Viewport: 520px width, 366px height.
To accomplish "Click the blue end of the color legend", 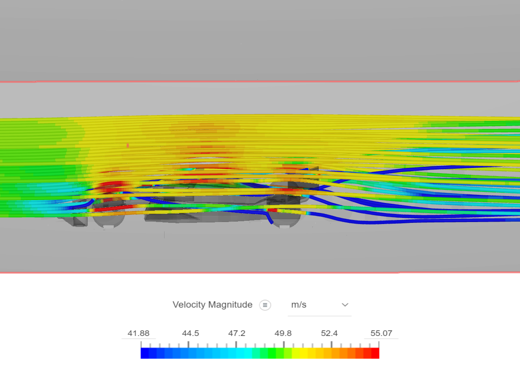I will pos(145,353).
